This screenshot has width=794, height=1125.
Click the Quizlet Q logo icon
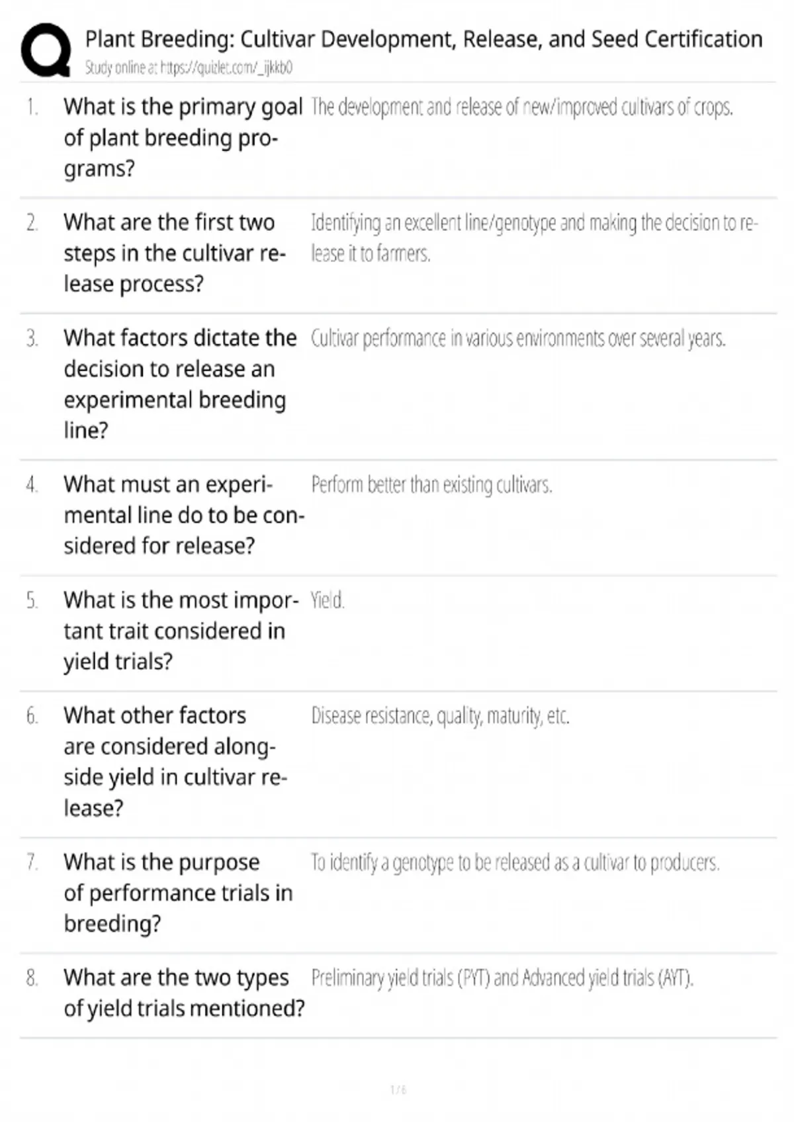click(46, 50)
